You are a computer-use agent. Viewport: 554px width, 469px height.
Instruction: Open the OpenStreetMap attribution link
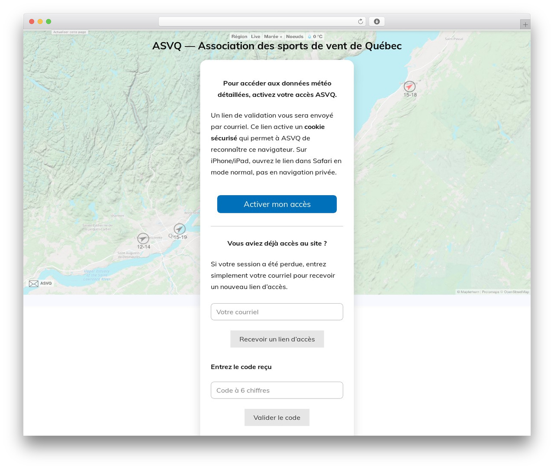[x=516, y=292]
